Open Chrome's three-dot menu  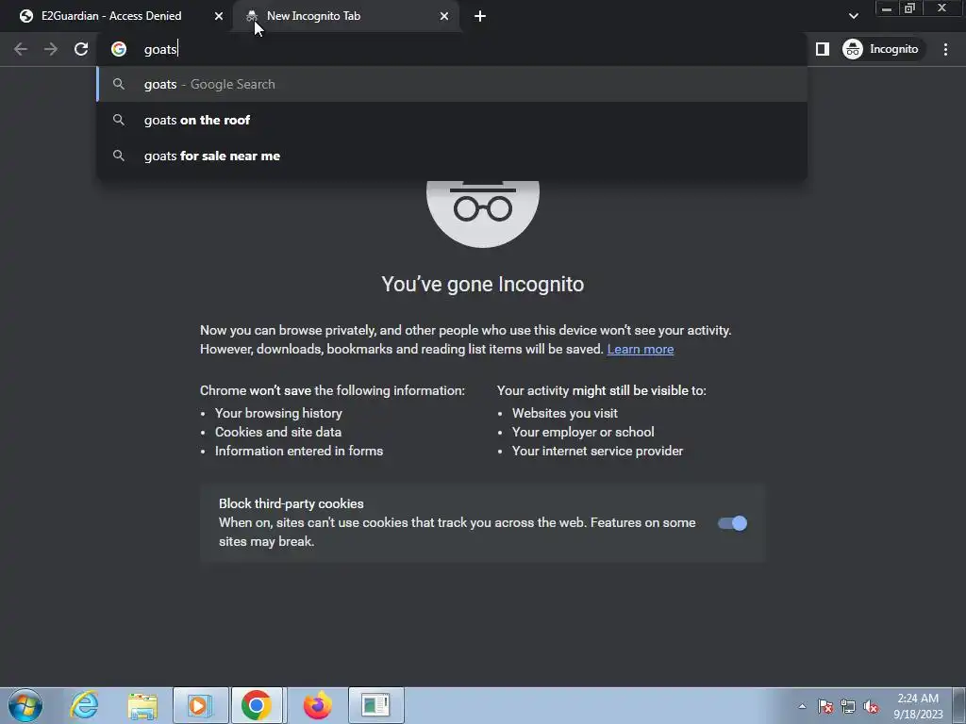coord(945,49)
